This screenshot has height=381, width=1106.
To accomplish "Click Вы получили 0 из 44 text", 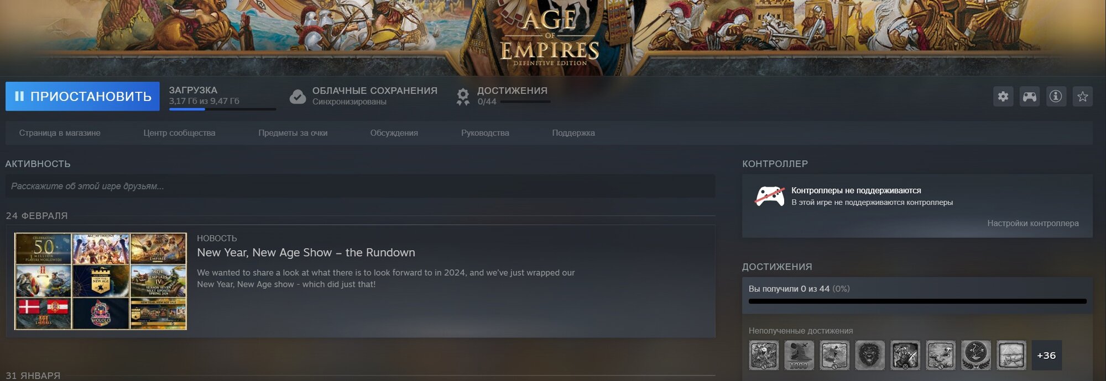I will point(789,289).
